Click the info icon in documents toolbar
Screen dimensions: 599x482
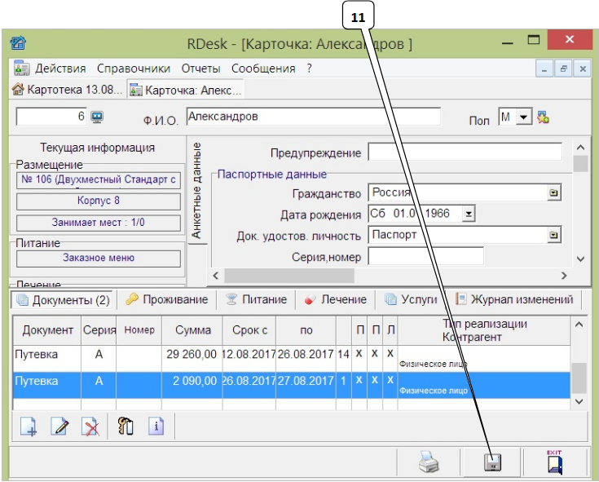(156, 427)
